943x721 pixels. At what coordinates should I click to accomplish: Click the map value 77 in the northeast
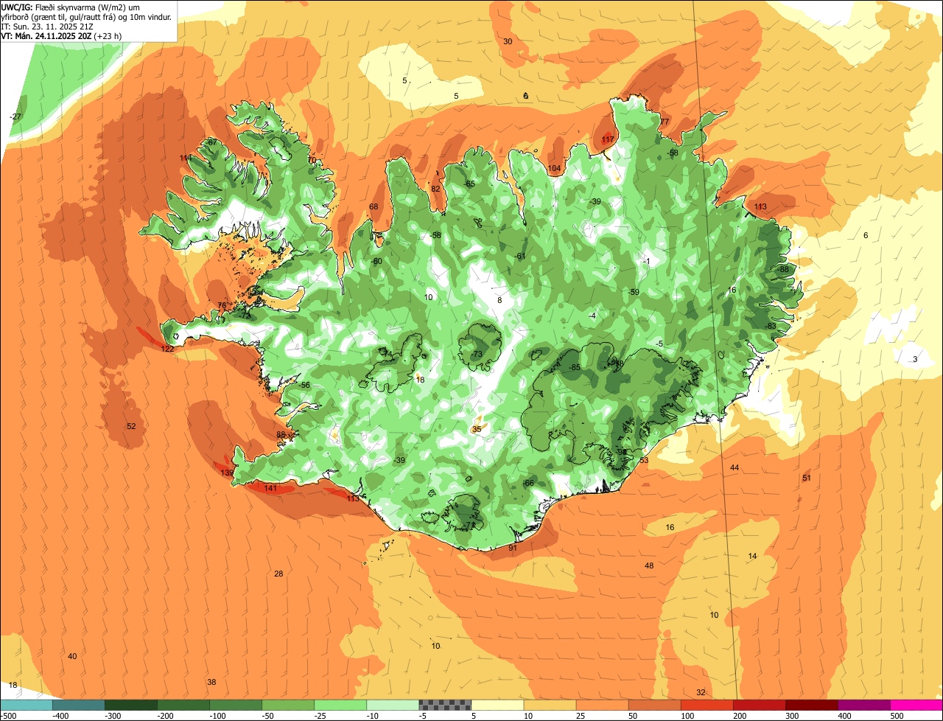pyautogui.click(x=665, y=122)
